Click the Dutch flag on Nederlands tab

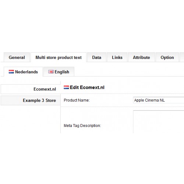pyautogui.click(x=11, y=72)
